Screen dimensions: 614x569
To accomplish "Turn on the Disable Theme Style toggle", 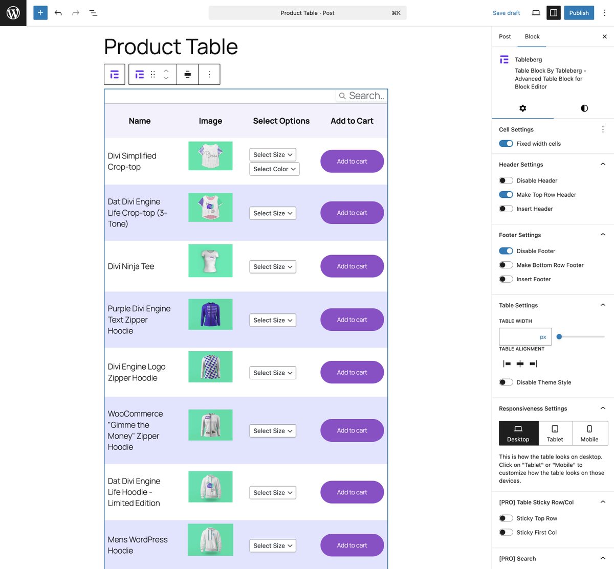I will (506, 382).
